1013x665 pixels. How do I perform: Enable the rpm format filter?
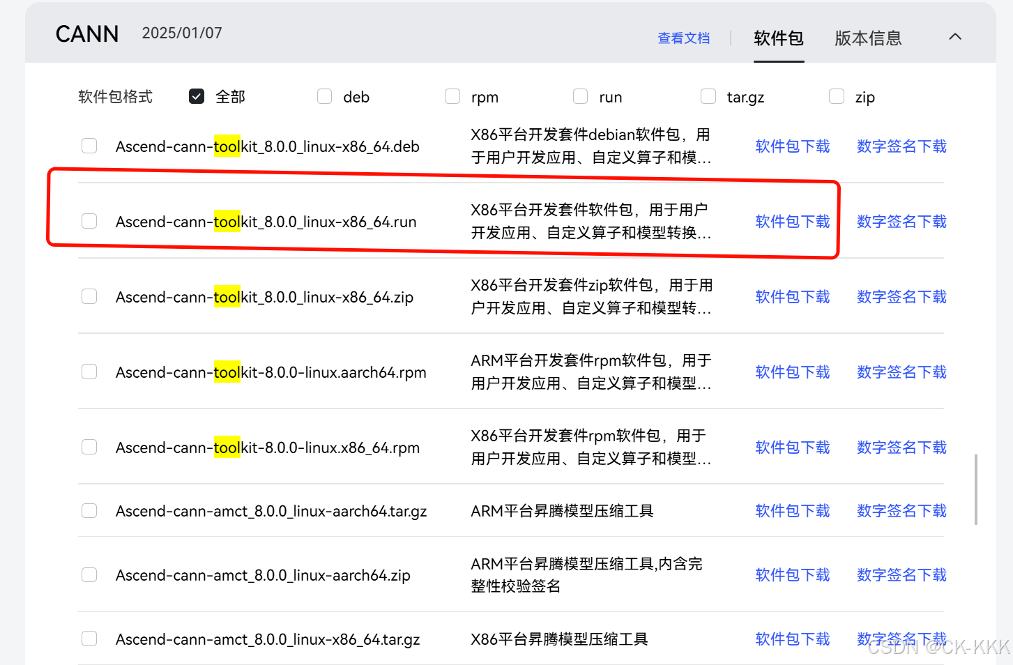452,96
